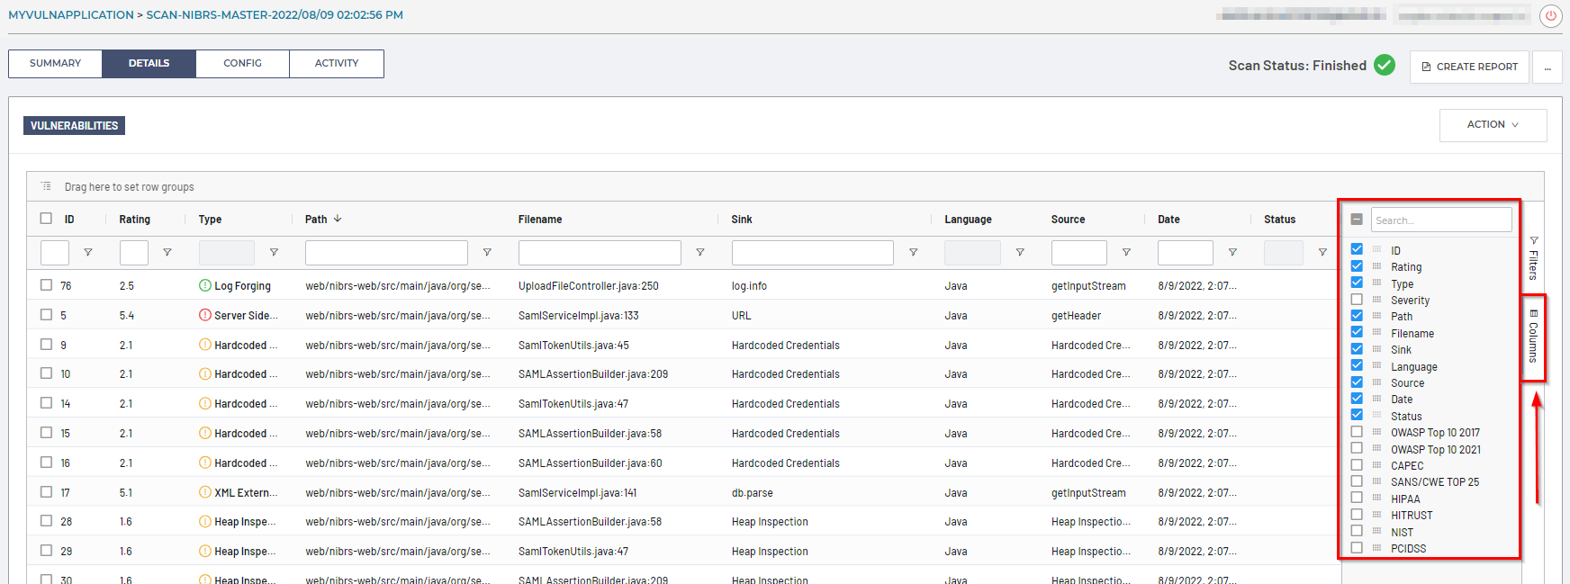
Task: Open the ACTION dropdown
Action: click(1493, 125)
